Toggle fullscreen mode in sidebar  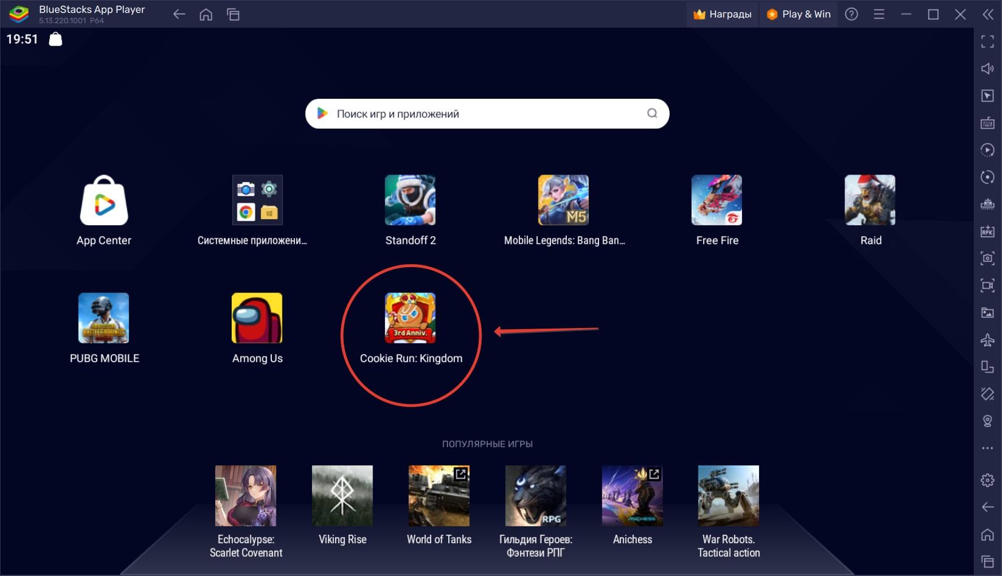click(x=987, y=41)
